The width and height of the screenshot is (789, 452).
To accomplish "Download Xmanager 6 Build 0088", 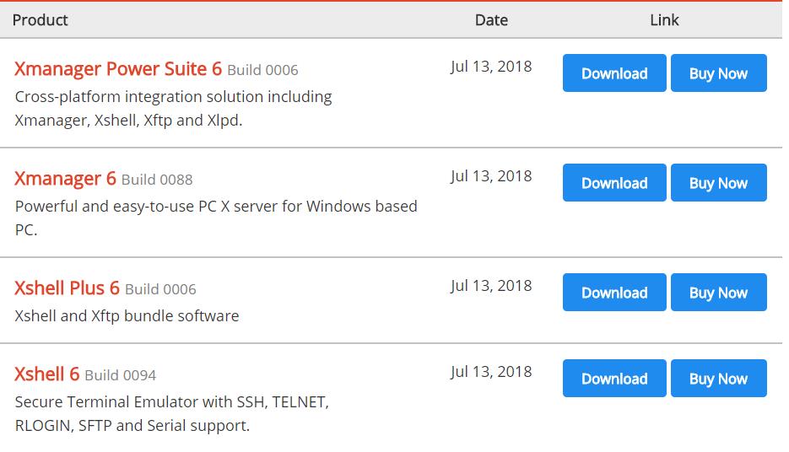I will point(613,183).
